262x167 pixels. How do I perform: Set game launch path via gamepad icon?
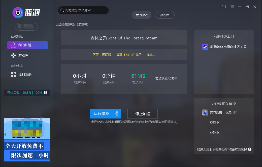117,114
